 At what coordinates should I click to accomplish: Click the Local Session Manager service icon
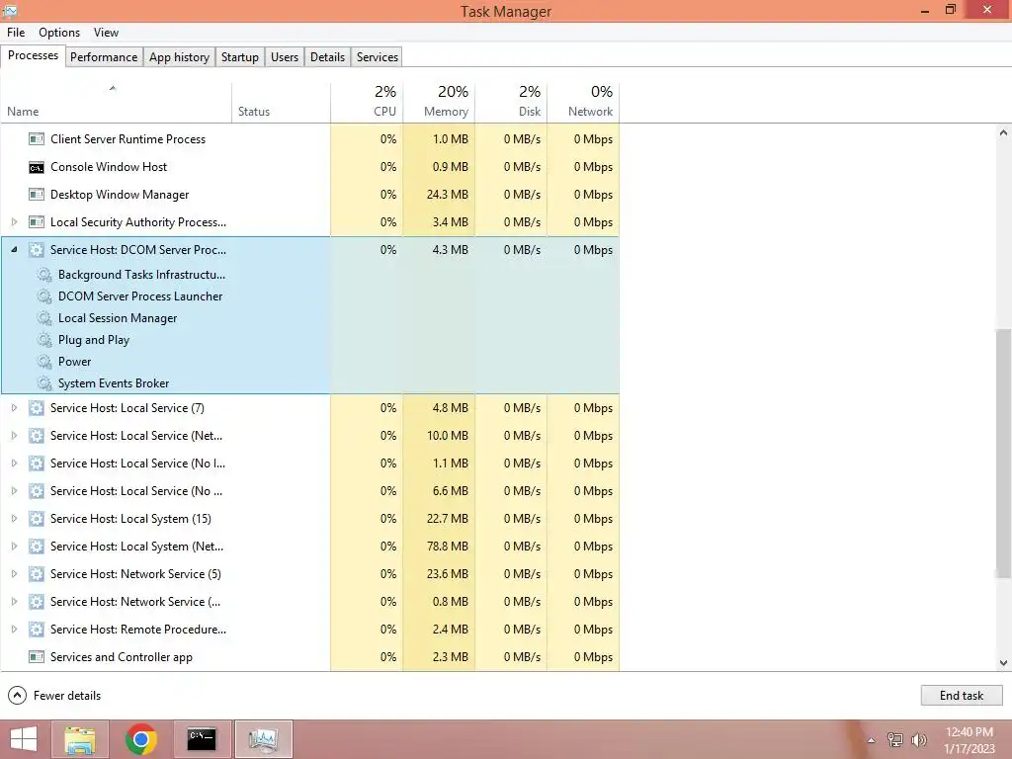[x=43, y=318]
